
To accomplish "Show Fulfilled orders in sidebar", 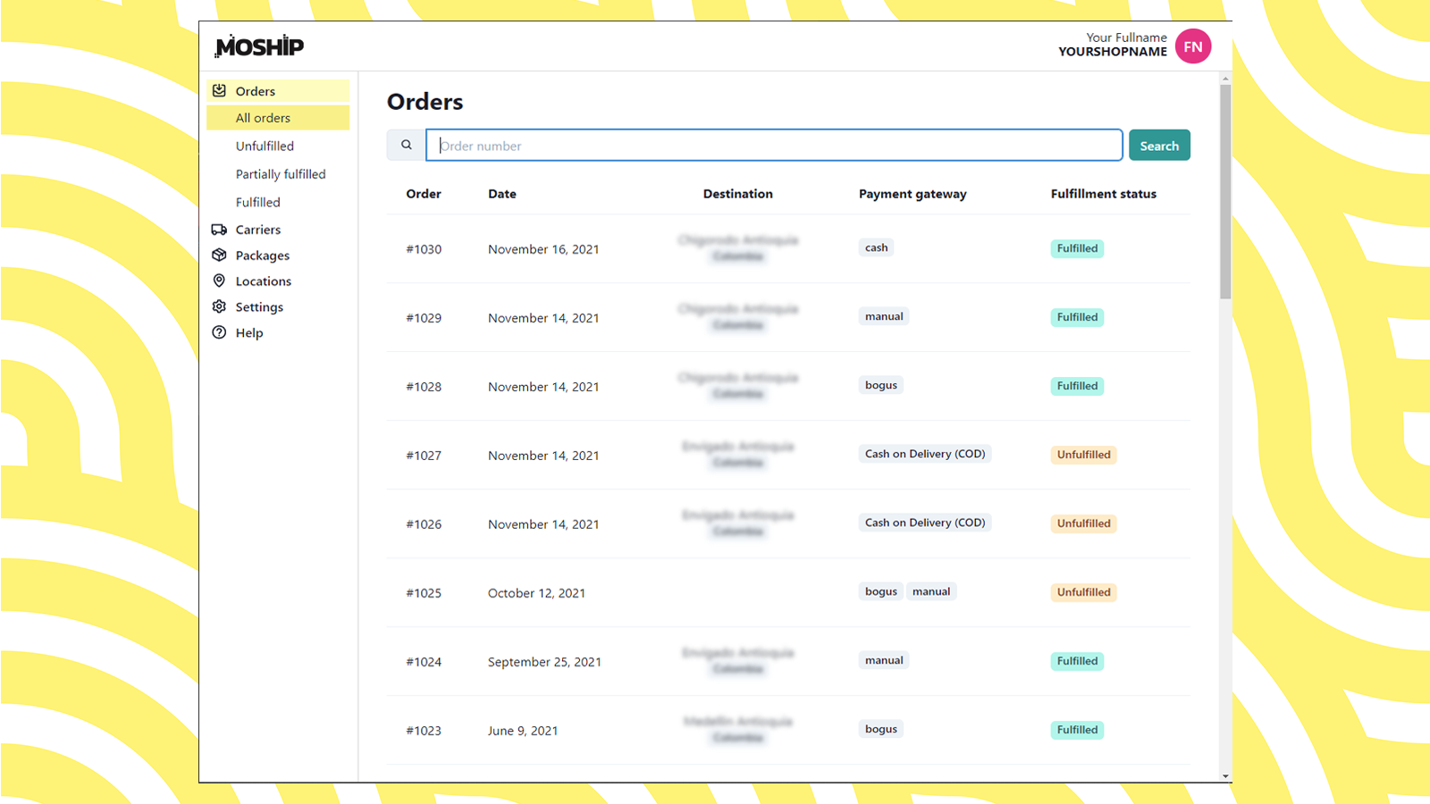I will [x=257, y=202].
